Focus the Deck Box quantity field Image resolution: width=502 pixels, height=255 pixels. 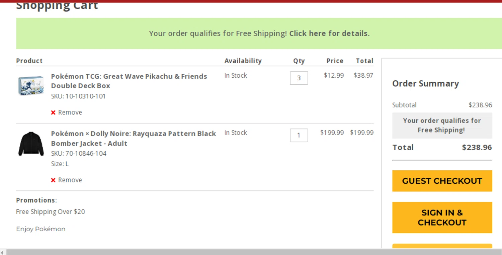pyautogui.click(x=299, y=78)
